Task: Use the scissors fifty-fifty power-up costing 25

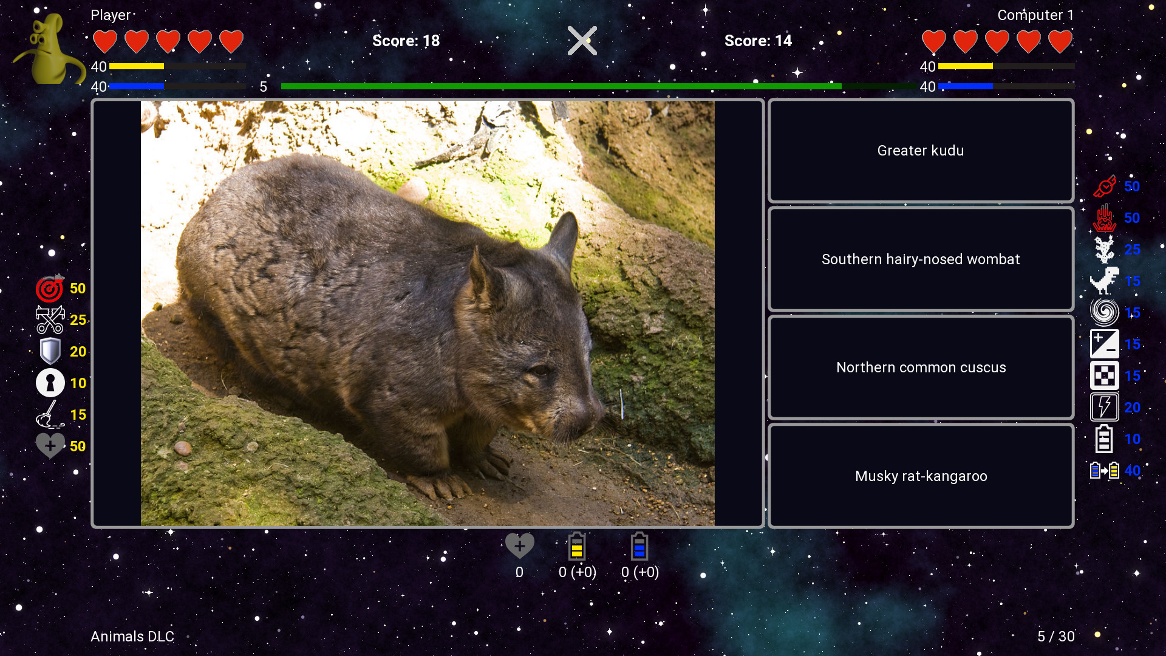Action: pos(50,320)
